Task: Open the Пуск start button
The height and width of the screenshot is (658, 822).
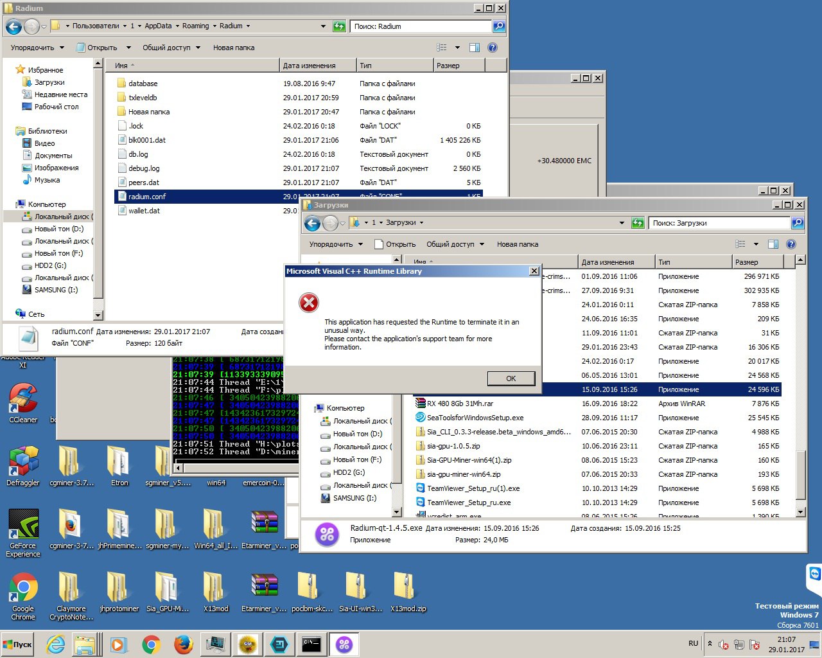Action: coord(18,644)
